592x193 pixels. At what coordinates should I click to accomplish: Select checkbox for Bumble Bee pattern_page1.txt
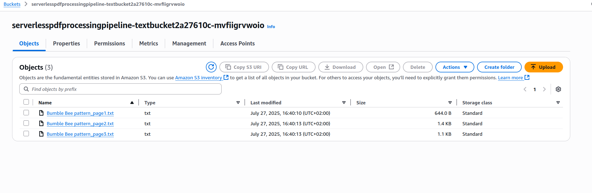(26, 112)
